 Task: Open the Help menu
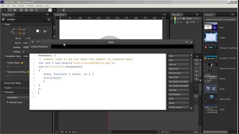(47, 6)
